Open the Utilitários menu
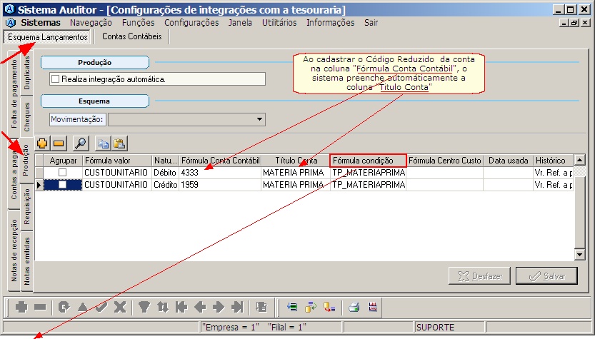595x339 pixels. point(279,23)
